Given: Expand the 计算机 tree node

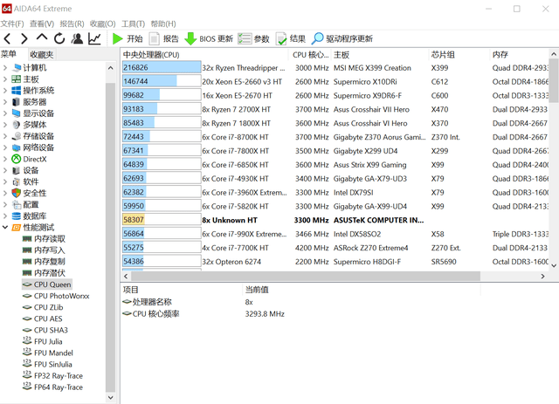Looking at the screenshot, I should click(x=5, y=68).
